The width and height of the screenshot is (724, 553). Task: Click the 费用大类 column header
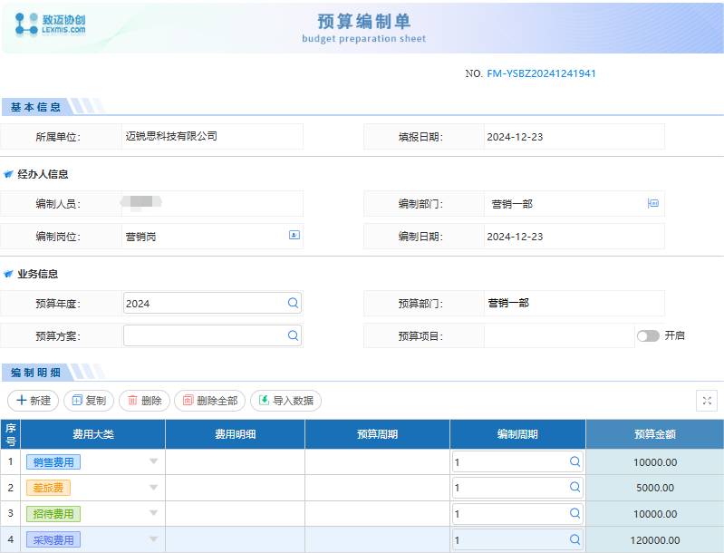click(93, 434)
